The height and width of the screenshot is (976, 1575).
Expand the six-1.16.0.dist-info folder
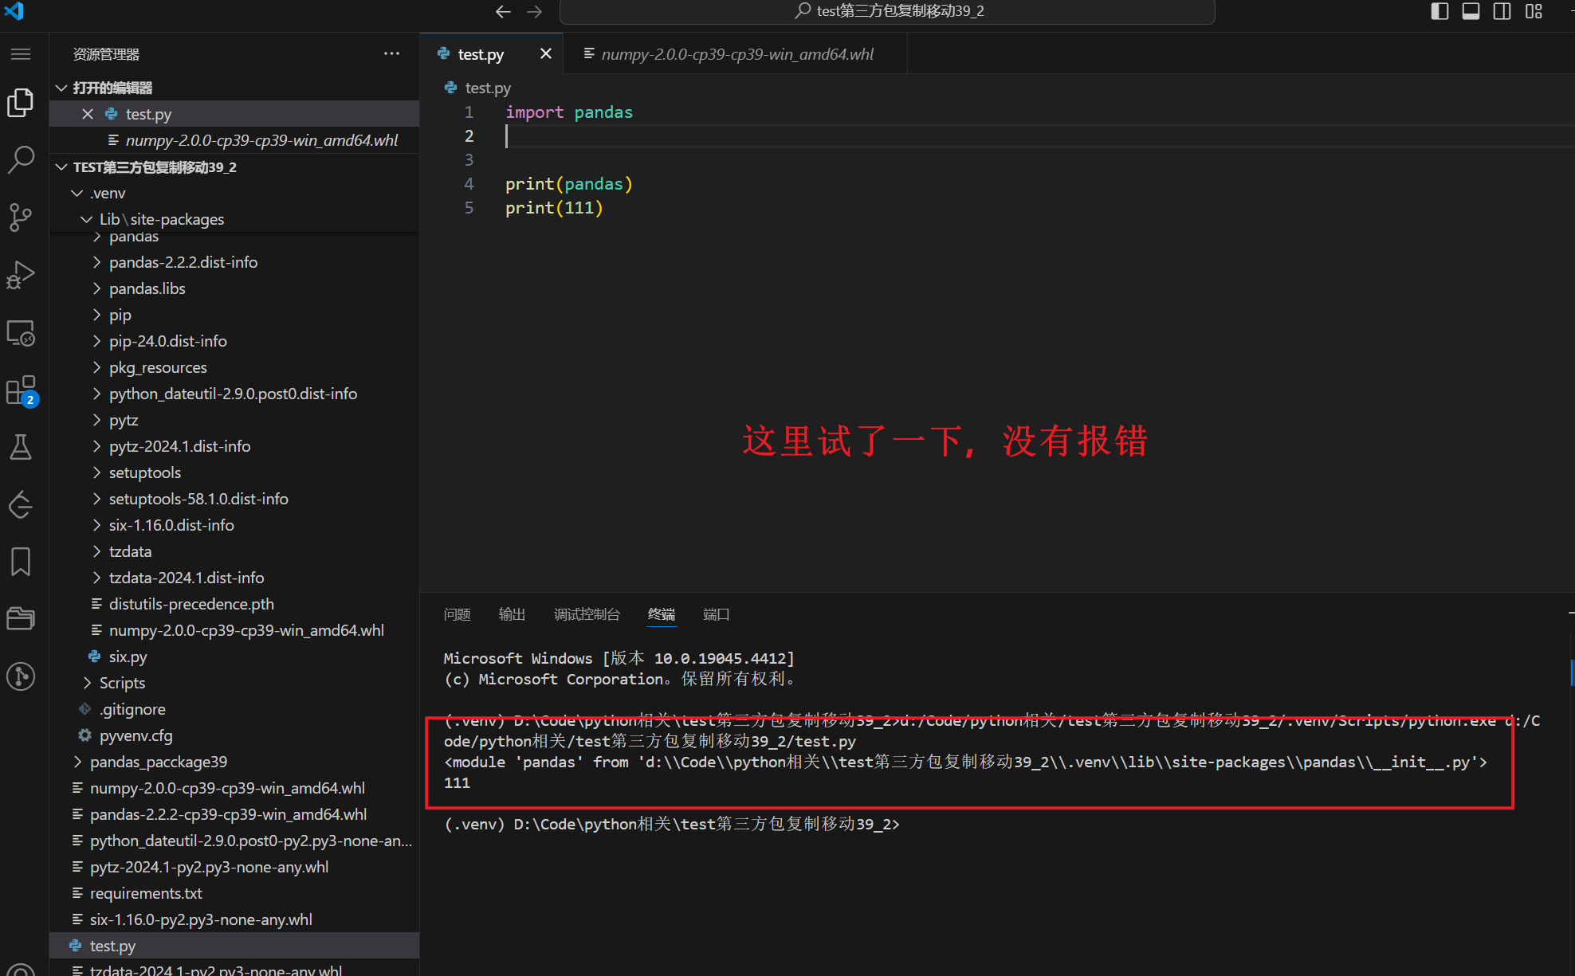[x=234, y=525]
